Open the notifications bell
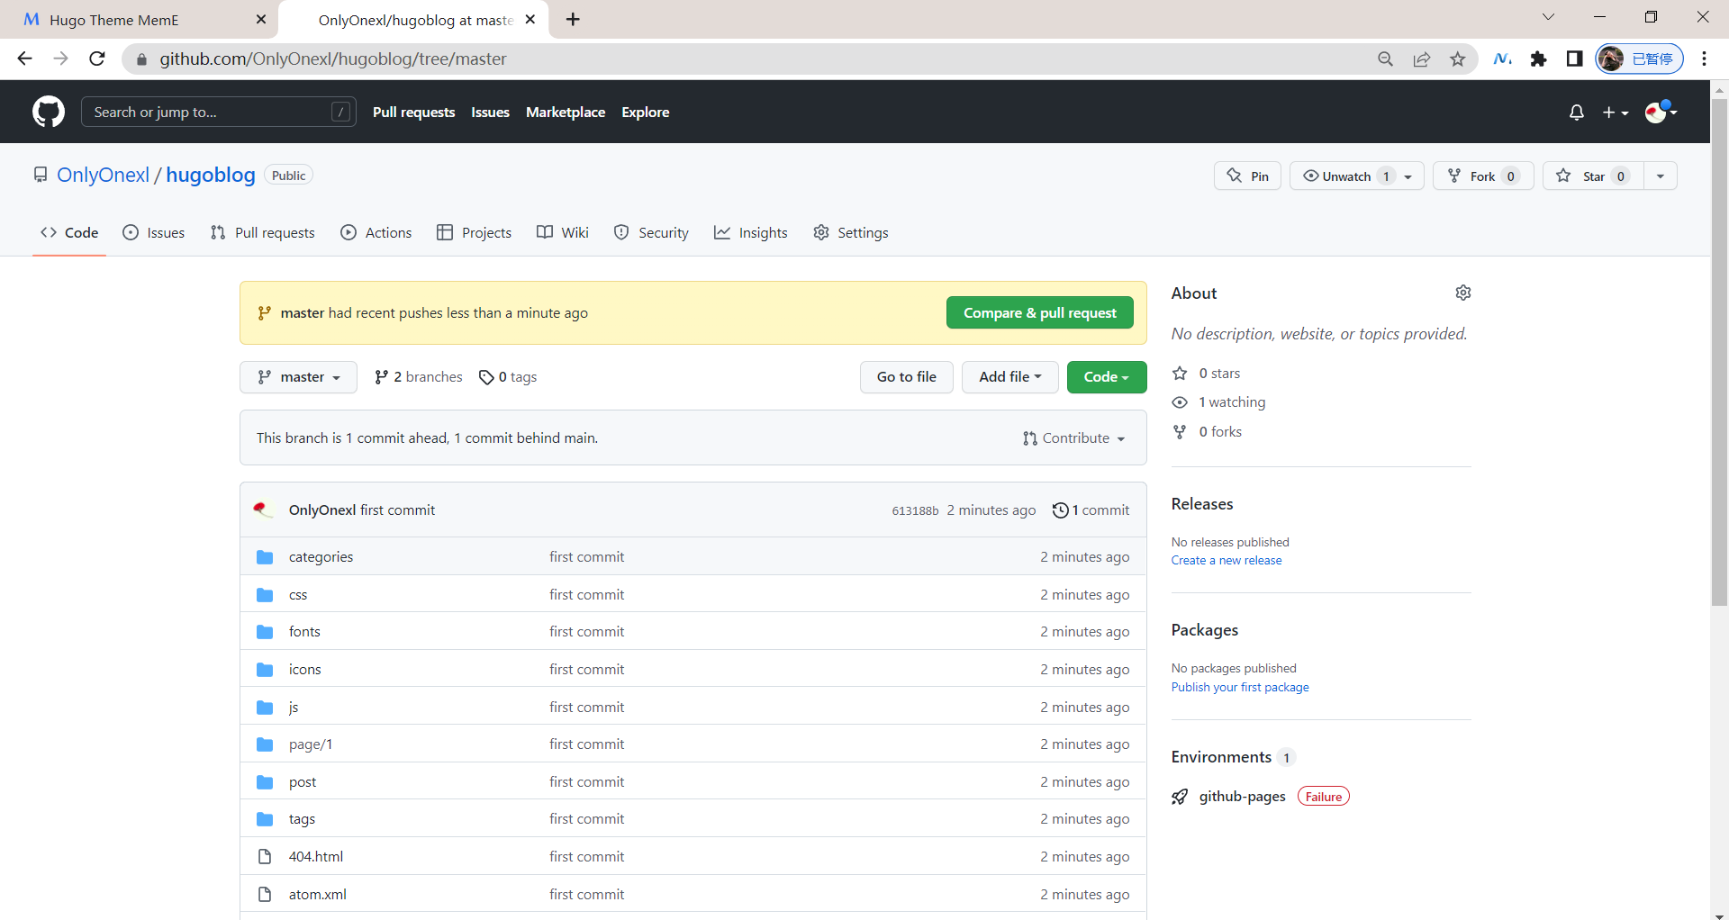 pos(1576,113)
